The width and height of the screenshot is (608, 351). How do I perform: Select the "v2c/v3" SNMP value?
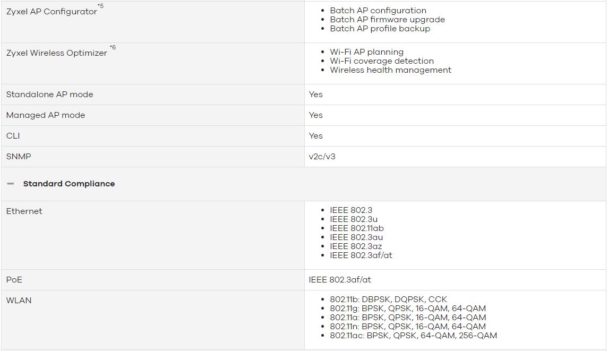[322, 157]
